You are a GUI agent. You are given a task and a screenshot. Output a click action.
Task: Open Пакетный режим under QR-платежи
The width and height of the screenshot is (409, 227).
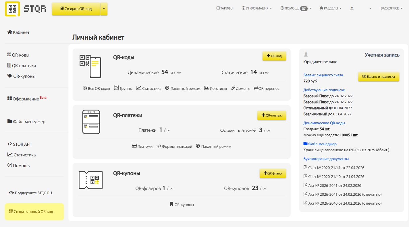coord(213,146)
